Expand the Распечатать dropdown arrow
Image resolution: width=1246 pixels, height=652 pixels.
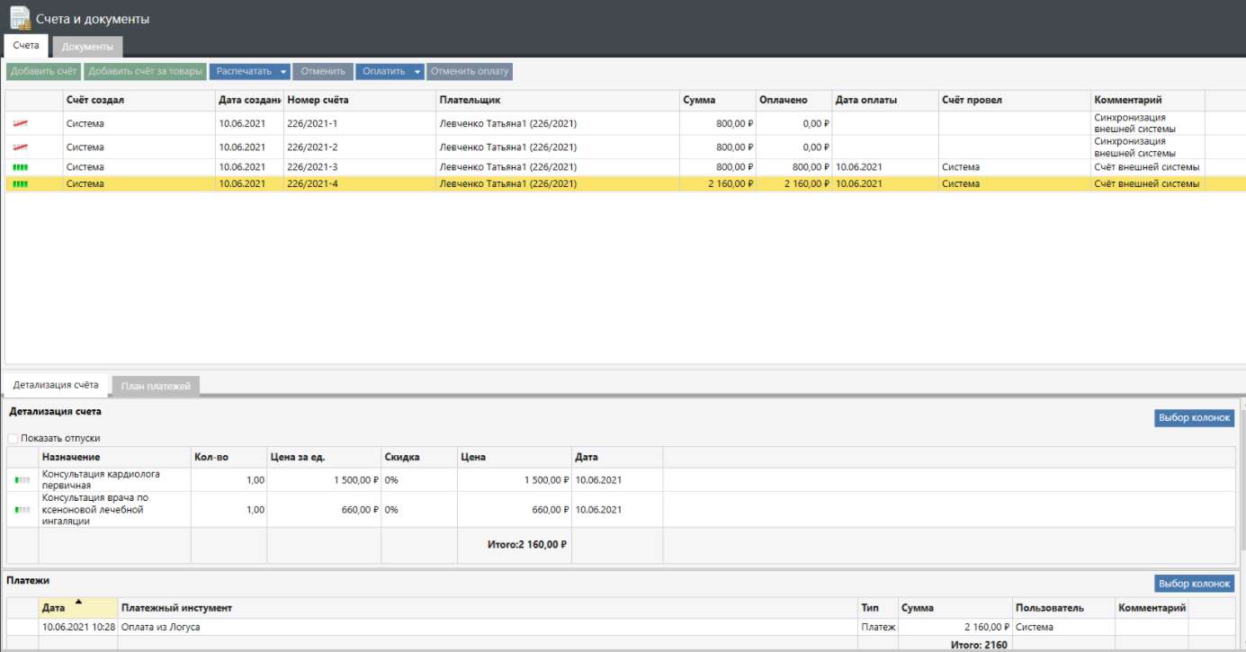283,72
